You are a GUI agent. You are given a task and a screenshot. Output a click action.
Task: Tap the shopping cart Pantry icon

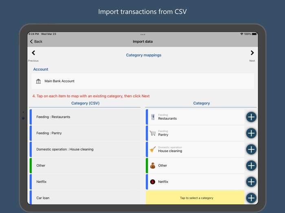pos(153,133)
